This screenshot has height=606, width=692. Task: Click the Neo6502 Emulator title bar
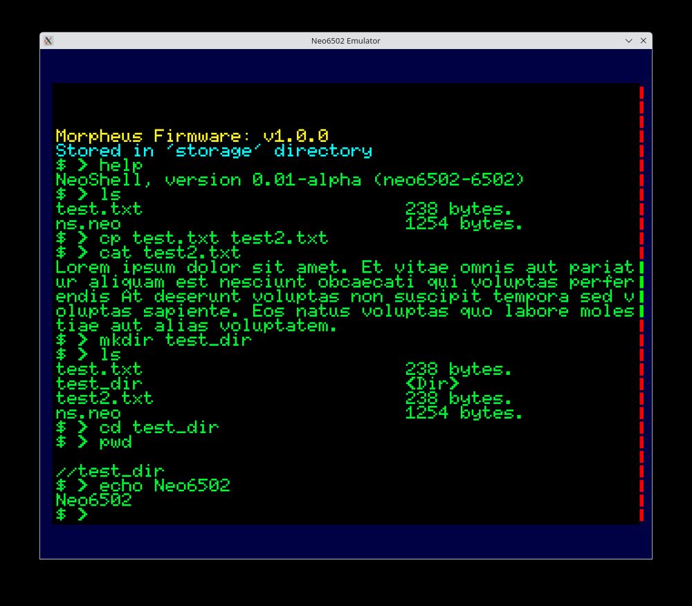click(x=346, y=40)
